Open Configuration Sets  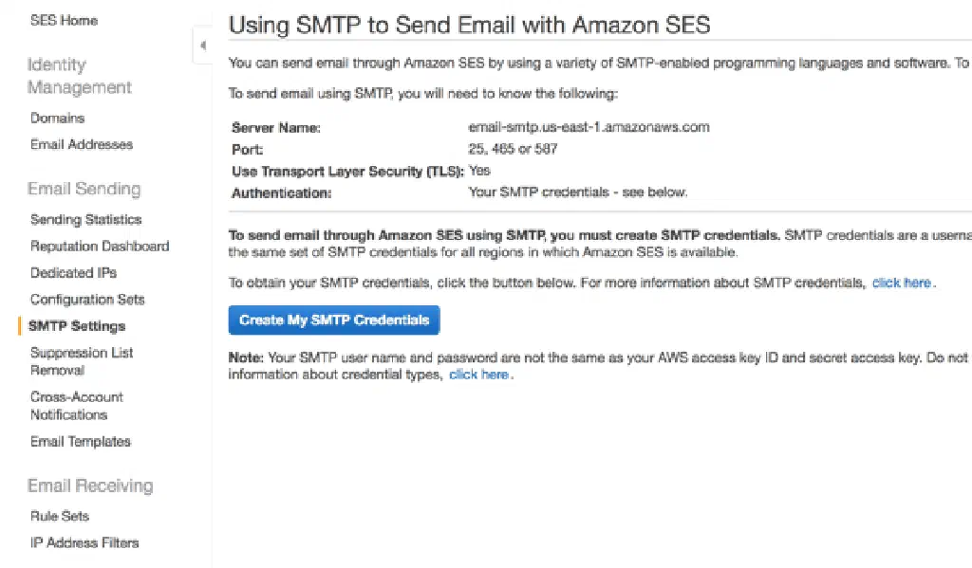click(87, 299)
